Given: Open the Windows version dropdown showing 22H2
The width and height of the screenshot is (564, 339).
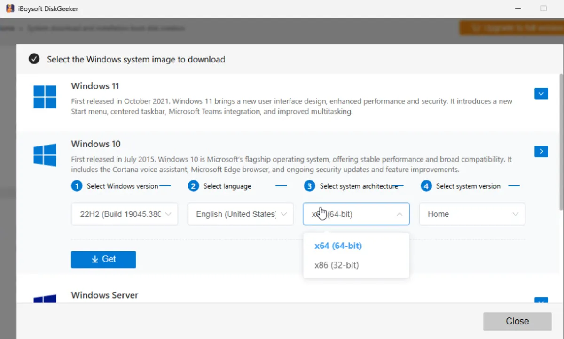Looking at the screenshot, I should [124, 214].
